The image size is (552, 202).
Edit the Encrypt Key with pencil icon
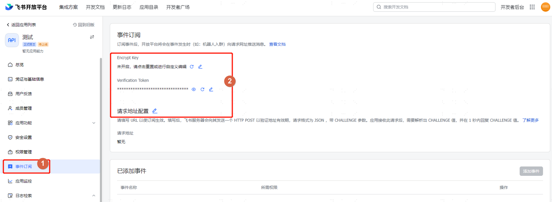tap(200, 67)
